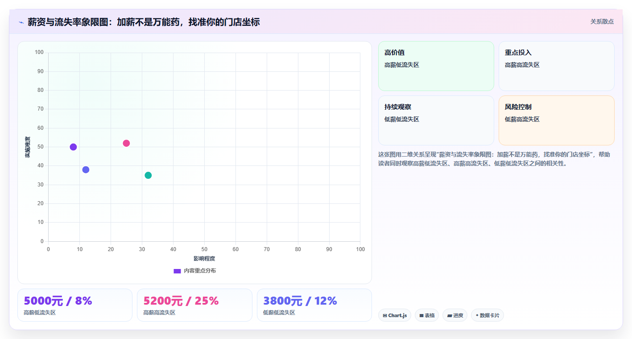Click the chart title 薪资与流失率象限图

point(144,22)
